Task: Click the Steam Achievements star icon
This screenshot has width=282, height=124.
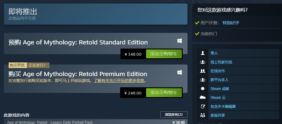Action: [x=203, y=88]
